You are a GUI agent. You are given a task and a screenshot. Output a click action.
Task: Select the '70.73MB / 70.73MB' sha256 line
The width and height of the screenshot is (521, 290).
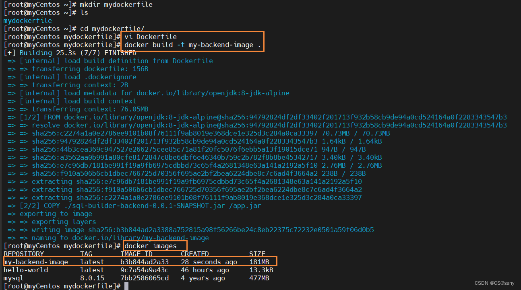198,133
